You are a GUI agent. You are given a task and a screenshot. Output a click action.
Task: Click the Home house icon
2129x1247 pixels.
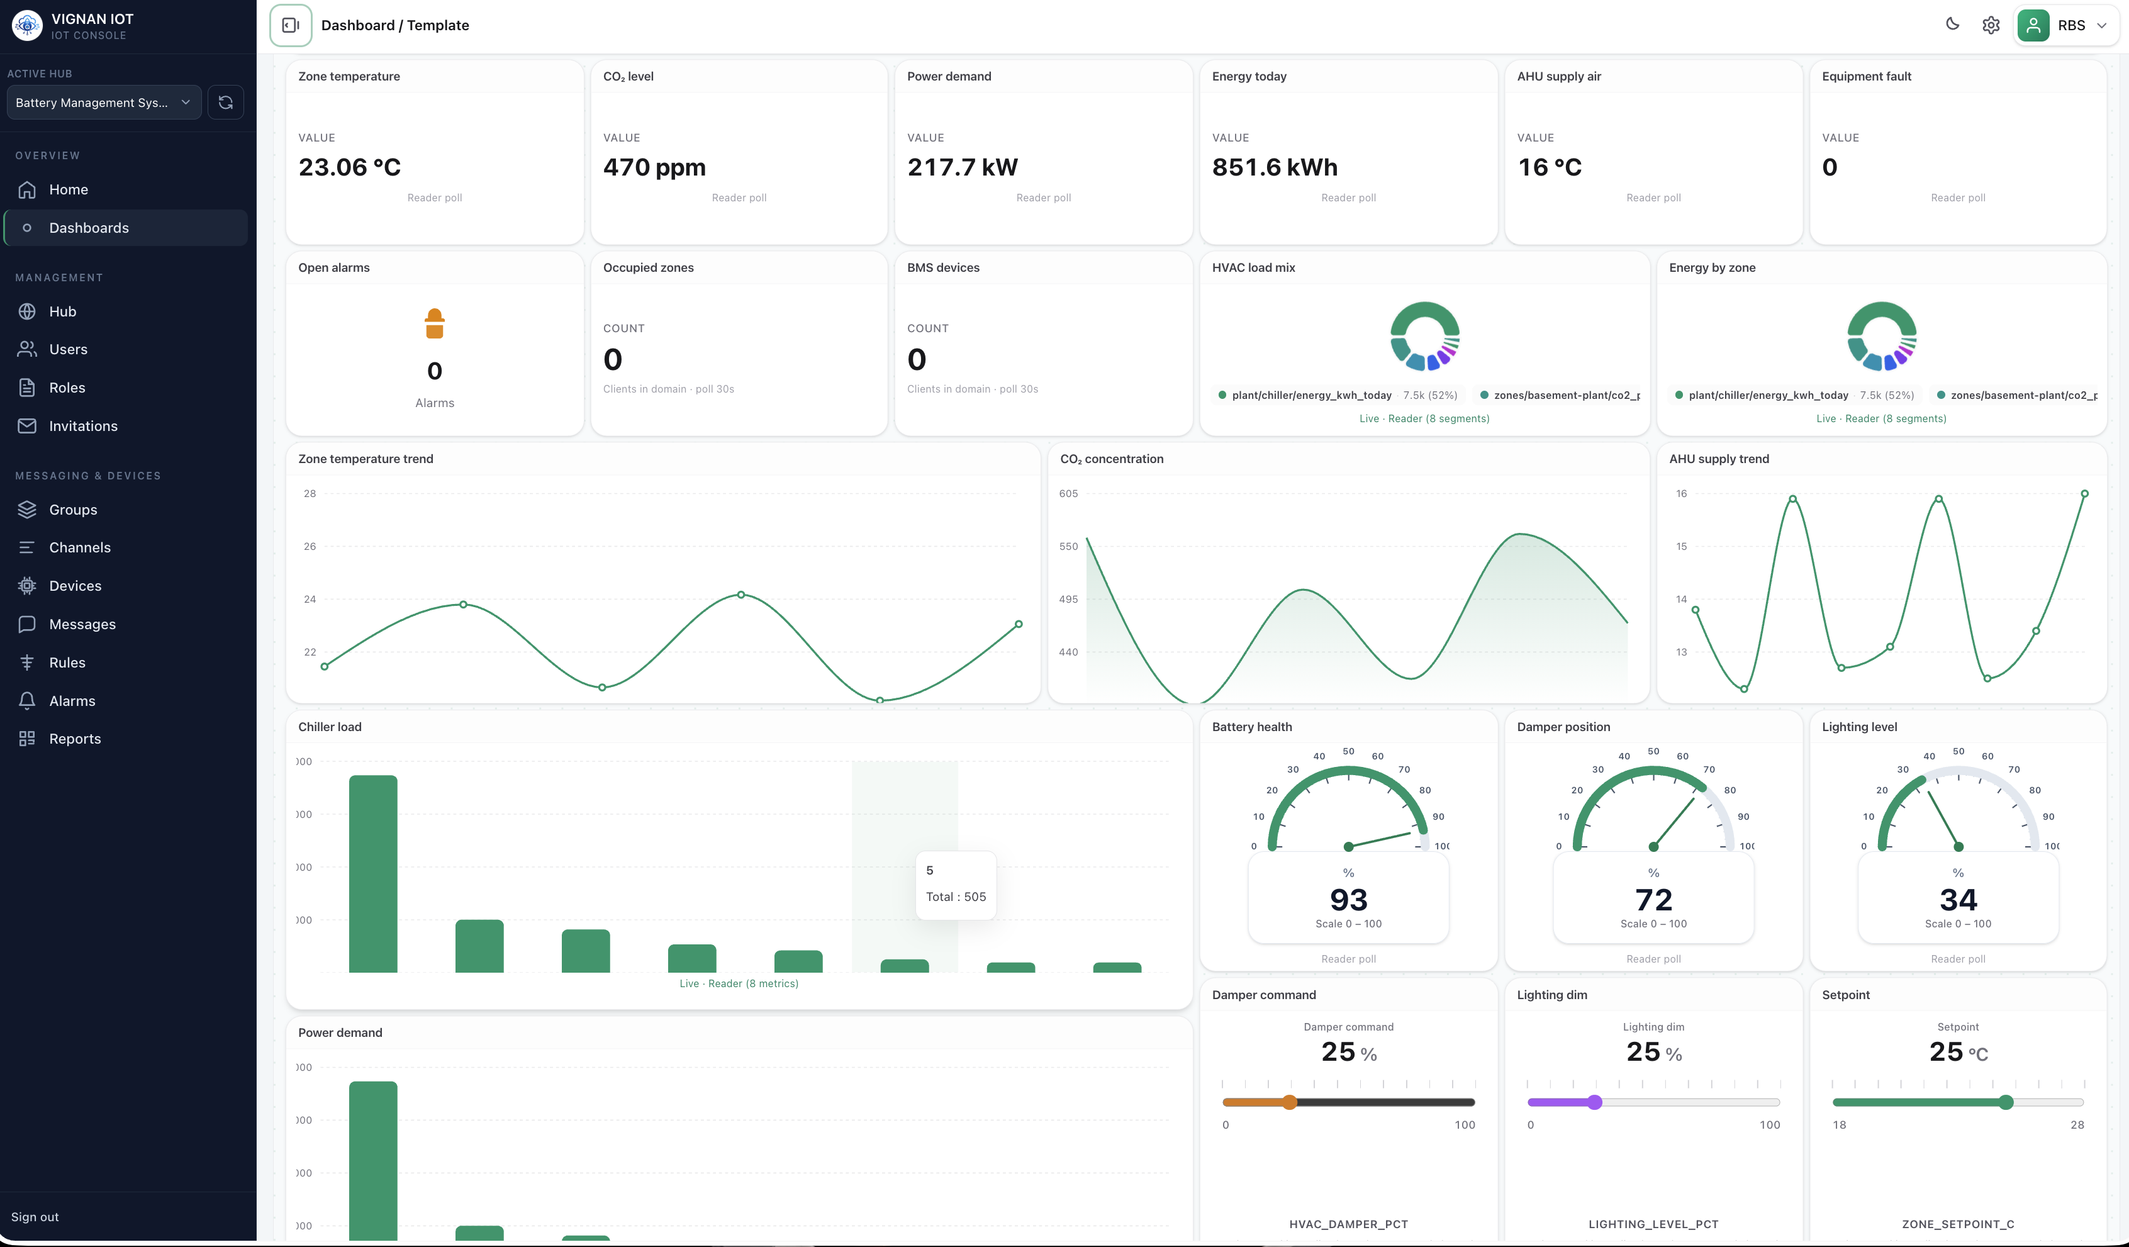click(27, 189)
